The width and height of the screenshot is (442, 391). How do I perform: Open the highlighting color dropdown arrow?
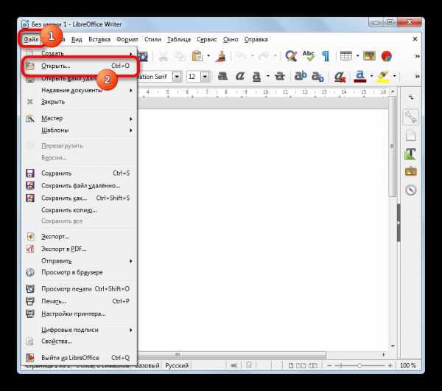[x=394, y=76]
